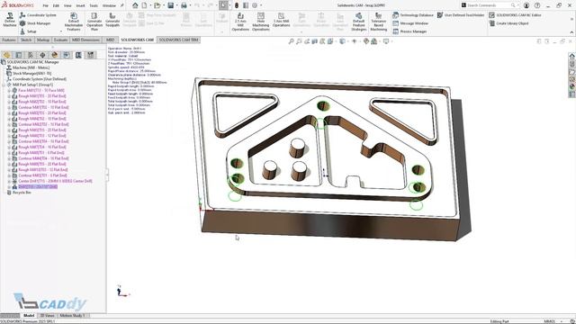Click Zoom to Fit in view toolbar
Screen dimensions: 576x324
291,41
